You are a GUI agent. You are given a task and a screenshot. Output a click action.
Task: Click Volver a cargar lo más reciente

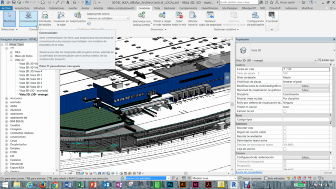[162, 19]
